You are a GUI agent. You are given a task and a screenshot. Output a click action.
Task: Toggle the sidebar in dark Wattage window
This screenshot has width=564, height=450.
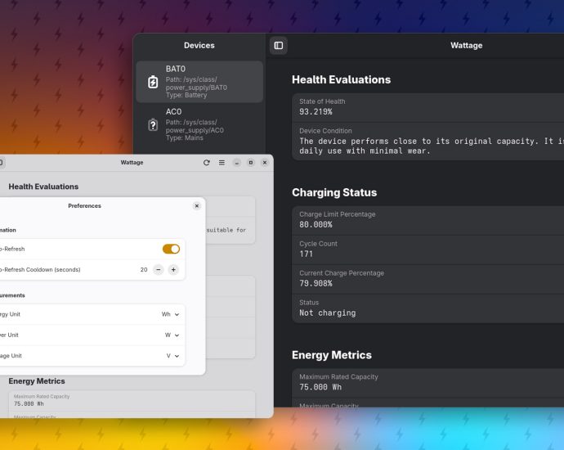pyautogui.click(x=279, y=45)
